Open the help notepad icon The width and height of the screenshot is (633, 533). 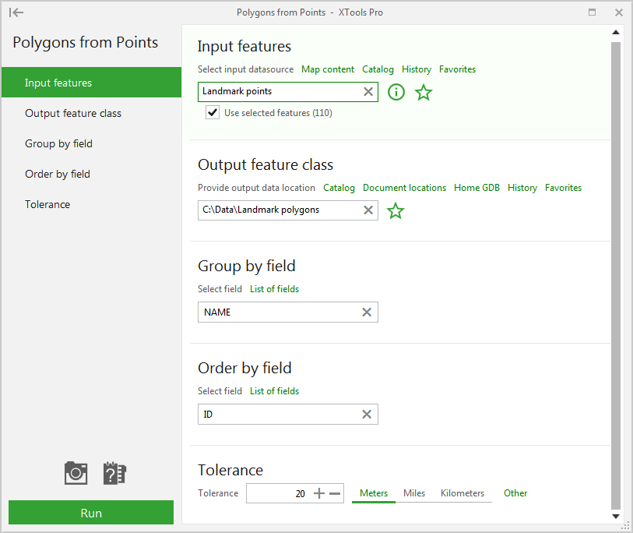click(114, 472)
